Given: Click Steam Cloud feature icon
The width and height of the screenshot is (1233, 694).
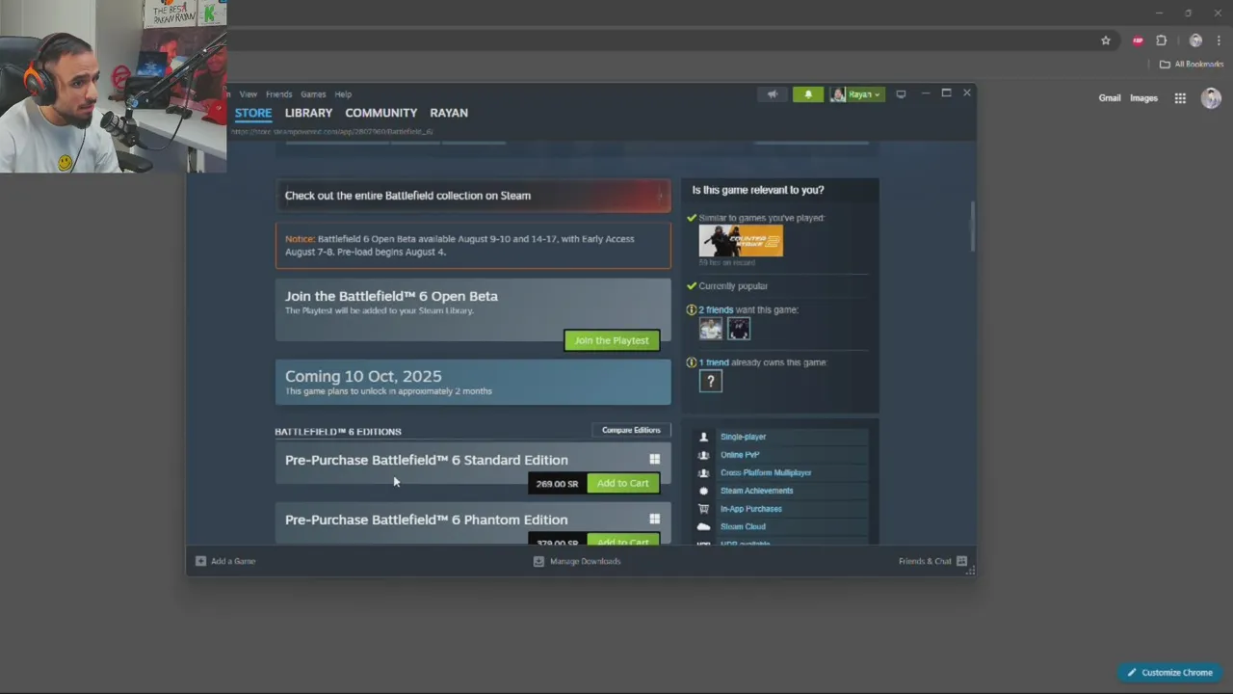Looking at the screenshot, I should click(x=703, y=526).
